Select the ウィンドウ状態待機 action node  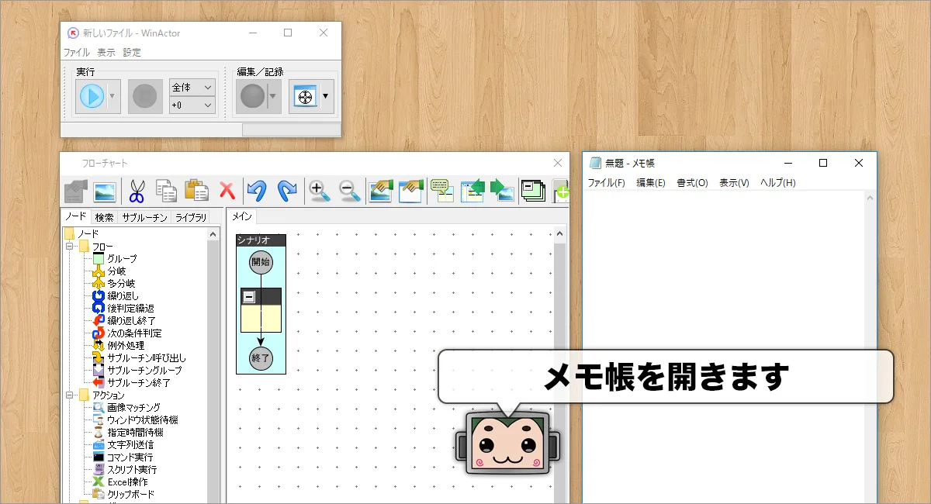[143, 420]
